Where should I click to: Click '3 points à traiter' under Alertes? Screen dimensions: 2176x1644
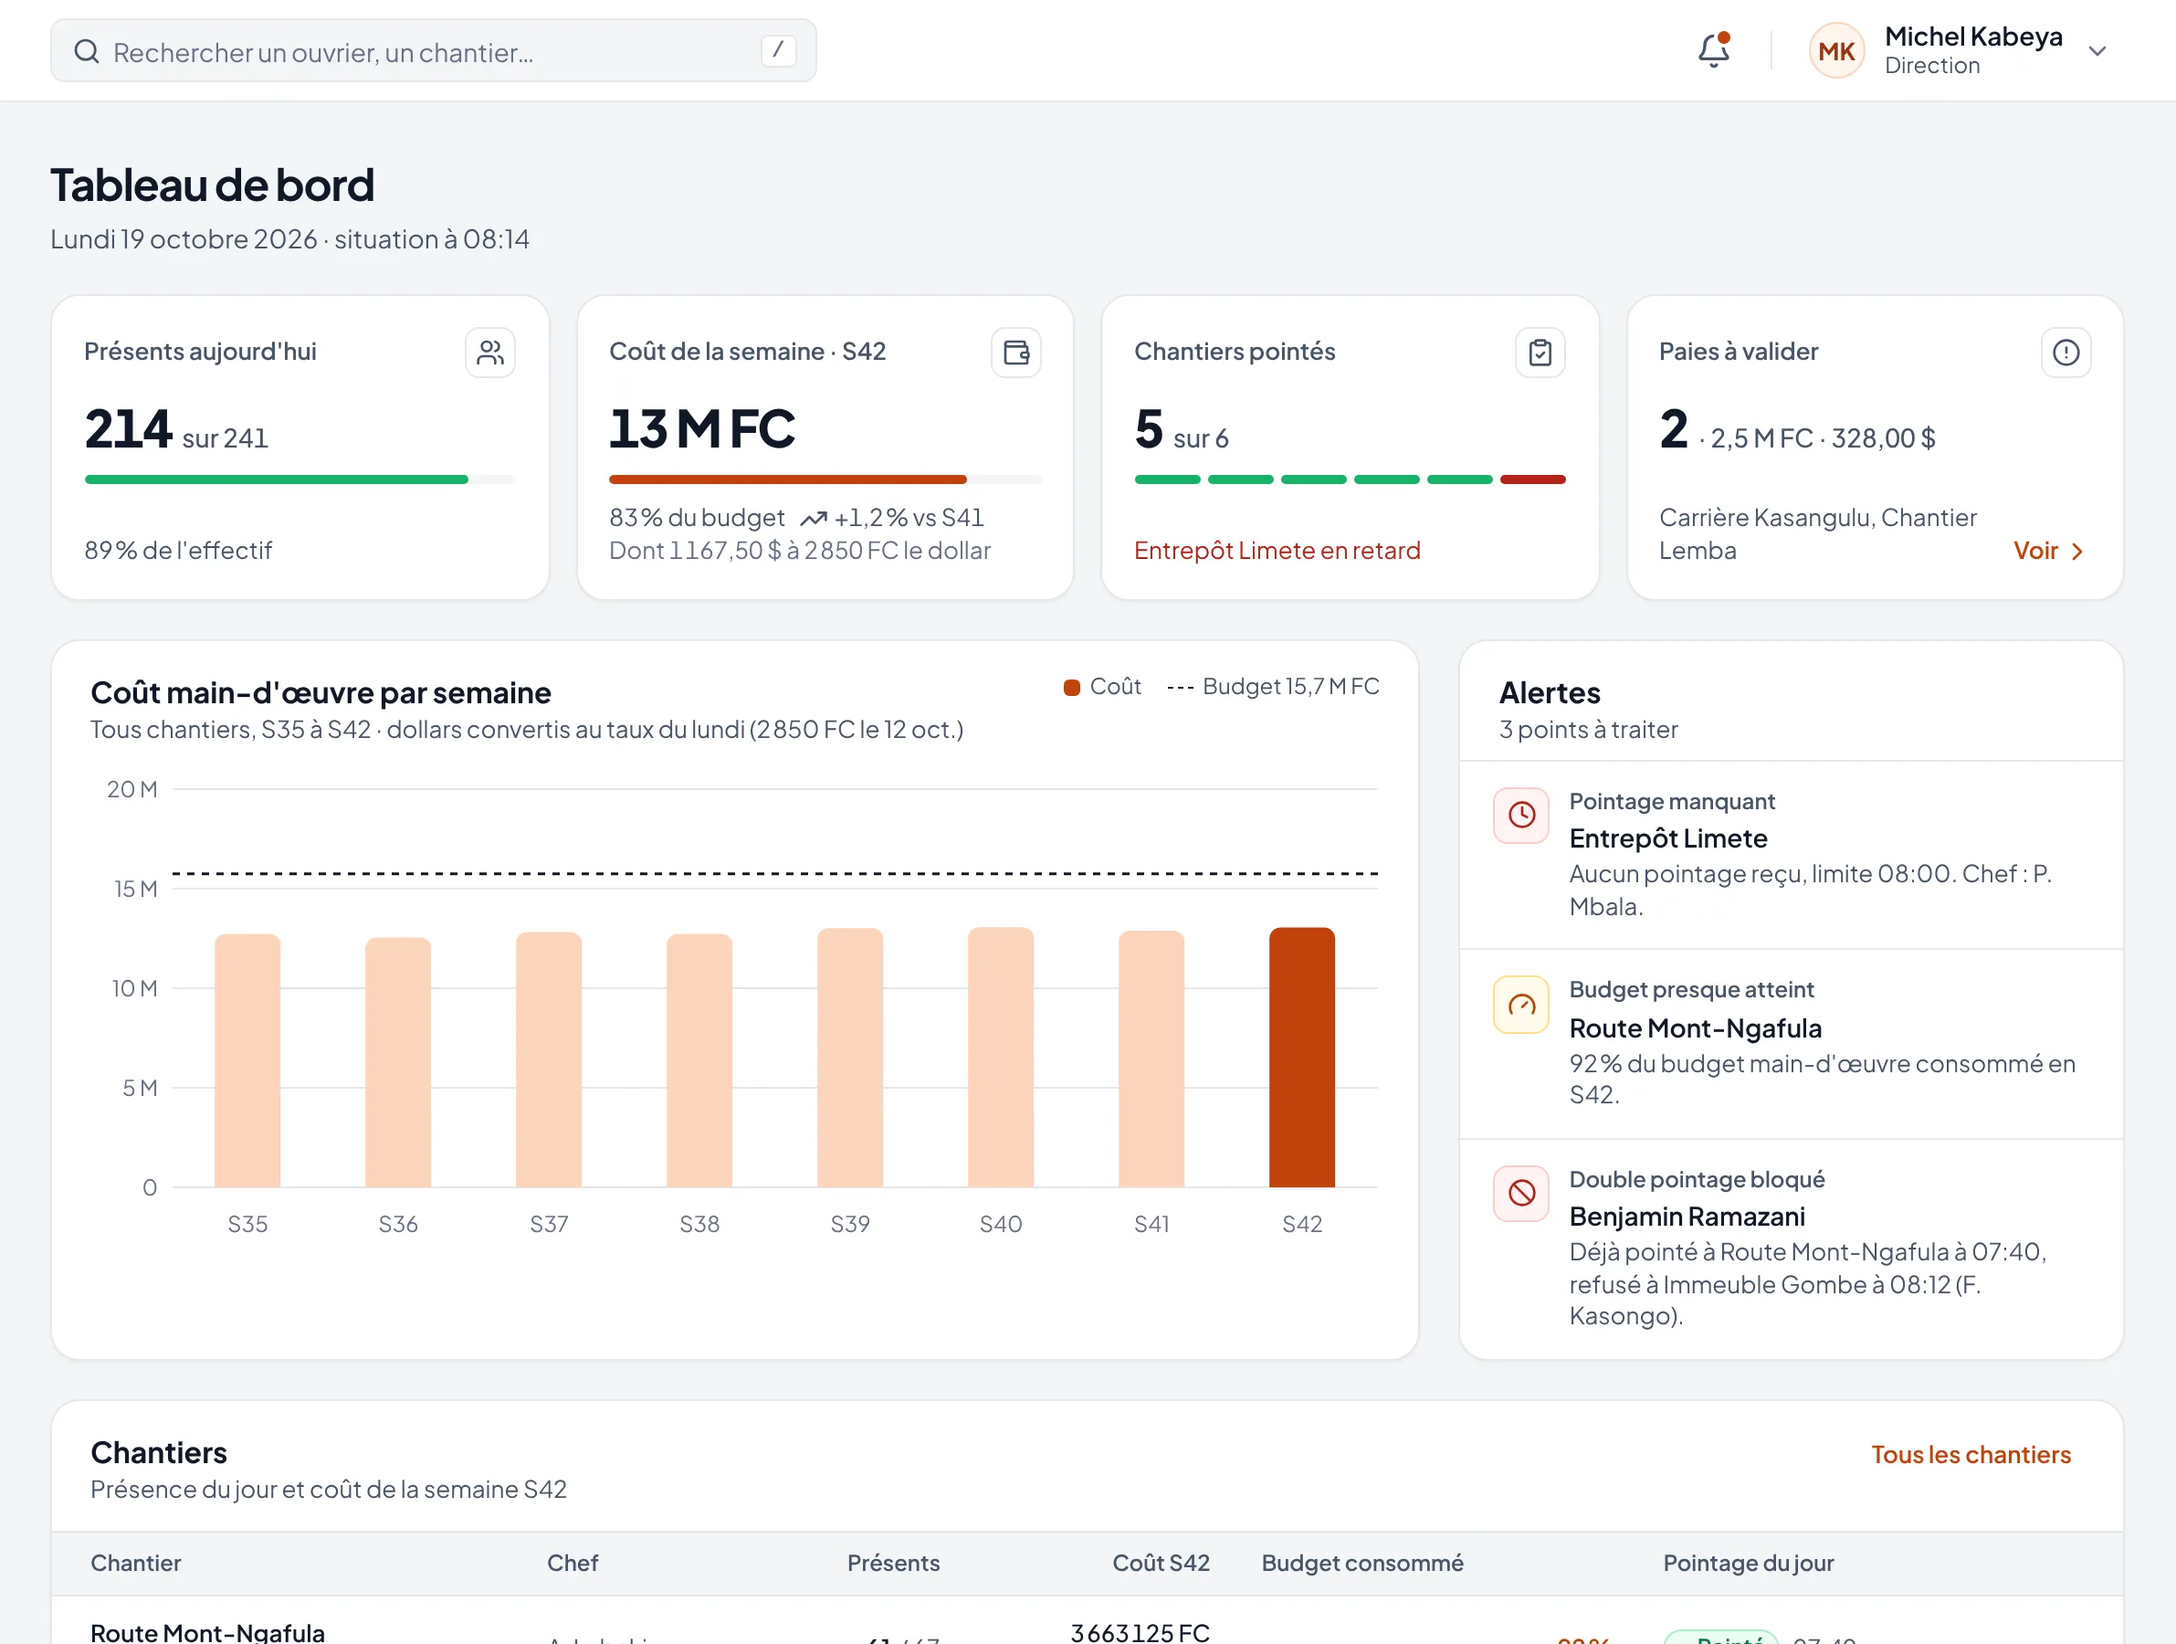[1588, 730]
